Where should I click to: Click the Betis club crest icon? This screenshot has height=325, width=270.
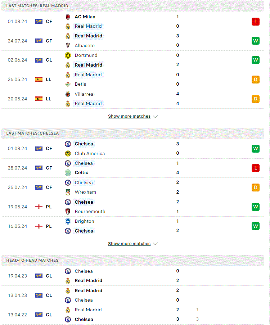[x=68, y=84]
